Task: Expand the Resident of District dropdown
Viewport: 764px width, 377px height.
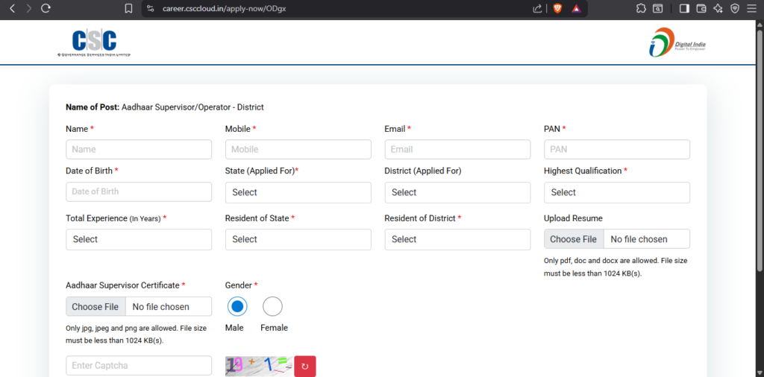Action: pos(457,239)
